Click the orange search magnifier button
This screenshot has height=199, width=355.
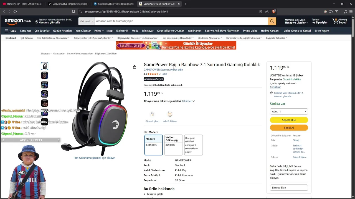[272, 21]
